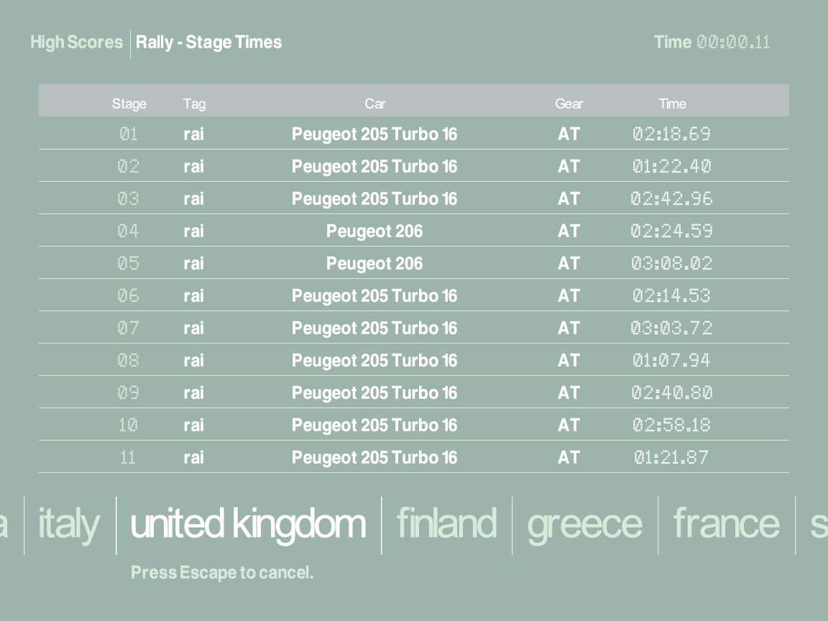828x621 pixels.
Task: Select the stage 04 Peugeot 206 entry
Action: pyautogui.click(x=374, y=231)
